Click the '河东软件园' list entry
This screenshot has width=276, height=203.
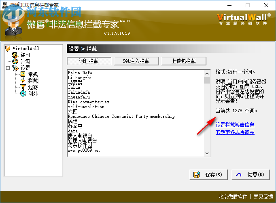[x=80, y=145]
